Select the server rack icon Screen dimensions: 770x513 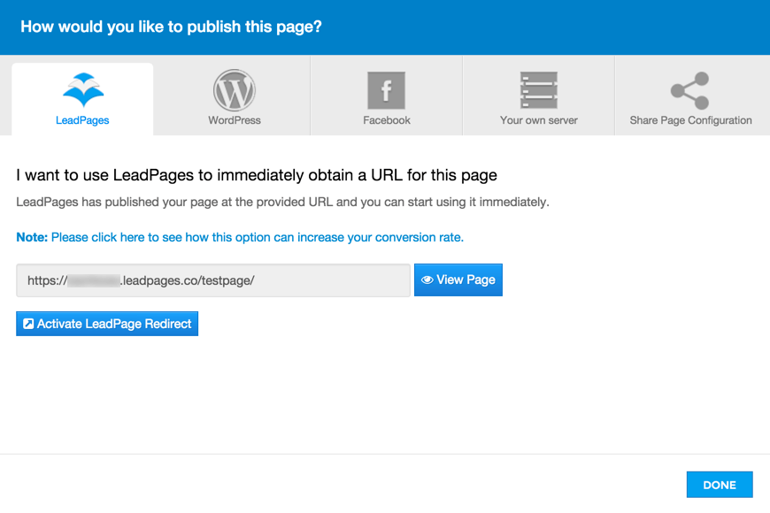(x=539, y=90)
